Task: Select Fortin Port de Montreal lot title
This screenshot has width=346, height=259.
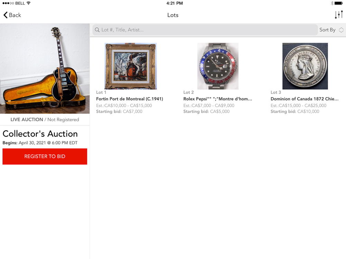Action: click(129, 99)
